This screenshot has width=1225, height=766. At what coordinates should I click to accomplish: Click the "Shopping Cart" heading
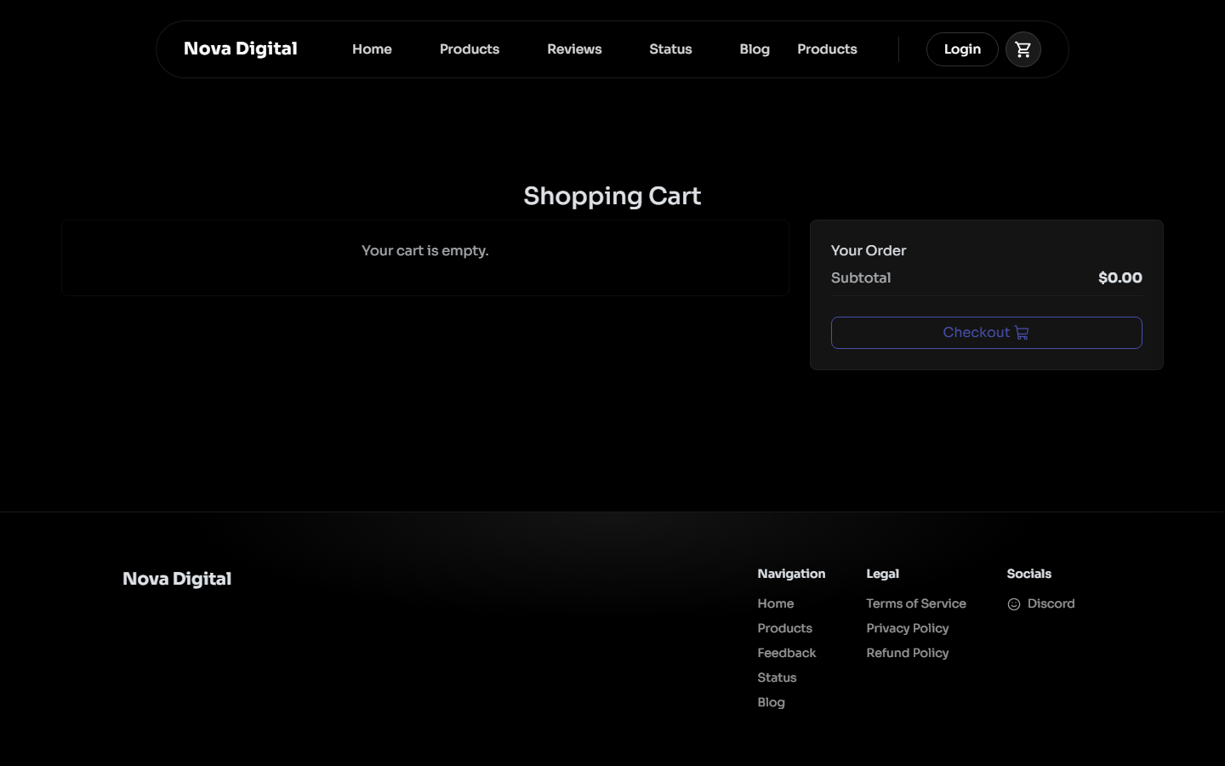pyautogui.click(x=612, y=196)
